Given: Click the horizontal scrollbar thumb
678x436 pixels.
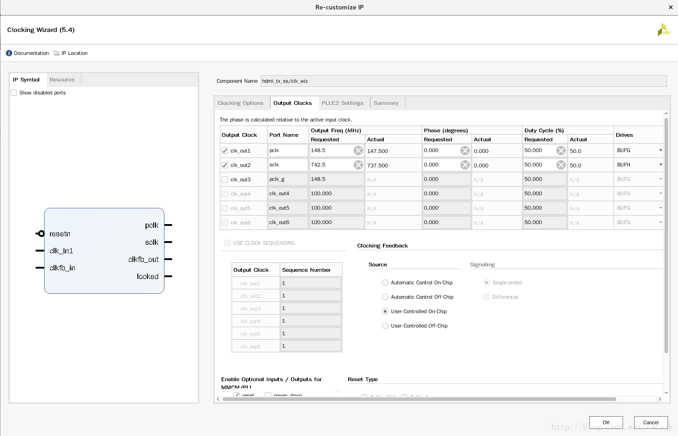Looking at the screenshot, I should tap(419, 399).
